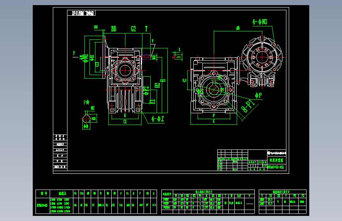Click the P向 view label

pyautogui.click(x=86, y=102)
